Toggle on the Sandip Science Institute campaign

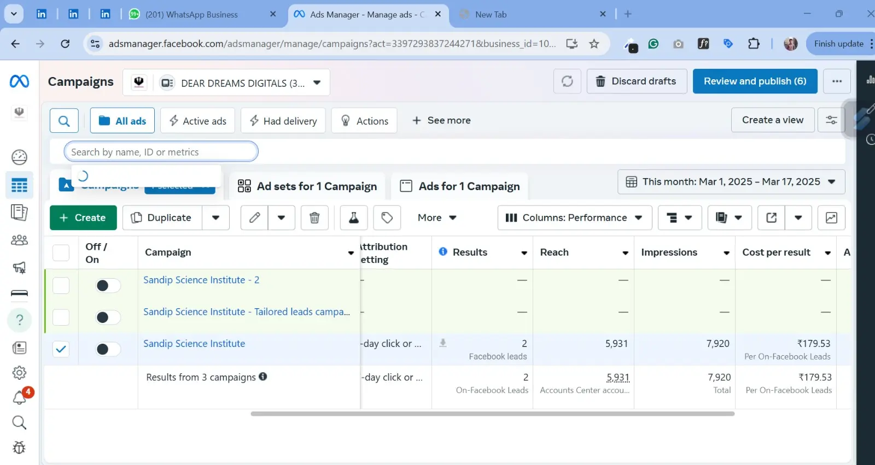tap(108, 349)
